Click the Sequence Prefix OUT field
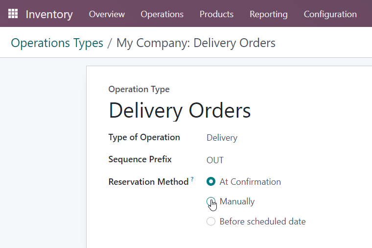This screenshot has width=372, height=248. click(215, 160)
